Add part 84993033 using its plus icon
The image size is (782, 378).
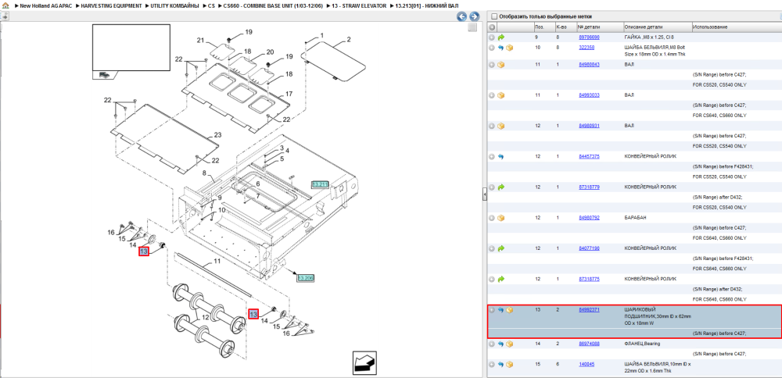492,95
